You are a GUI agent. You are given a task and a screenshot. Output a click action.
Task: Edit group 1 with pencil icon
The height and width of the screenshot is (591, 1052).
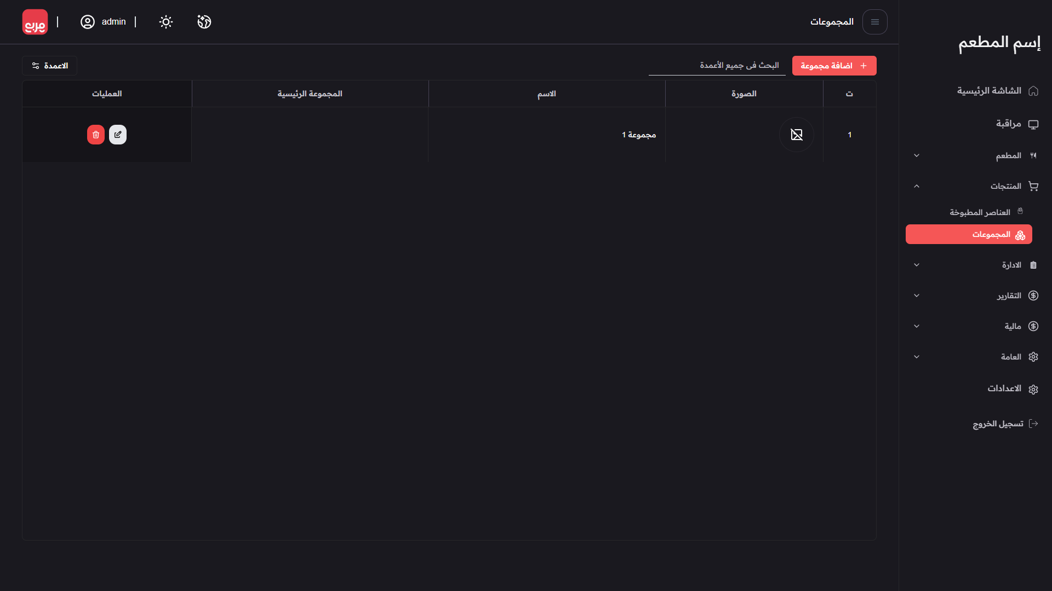click(118, 135)
